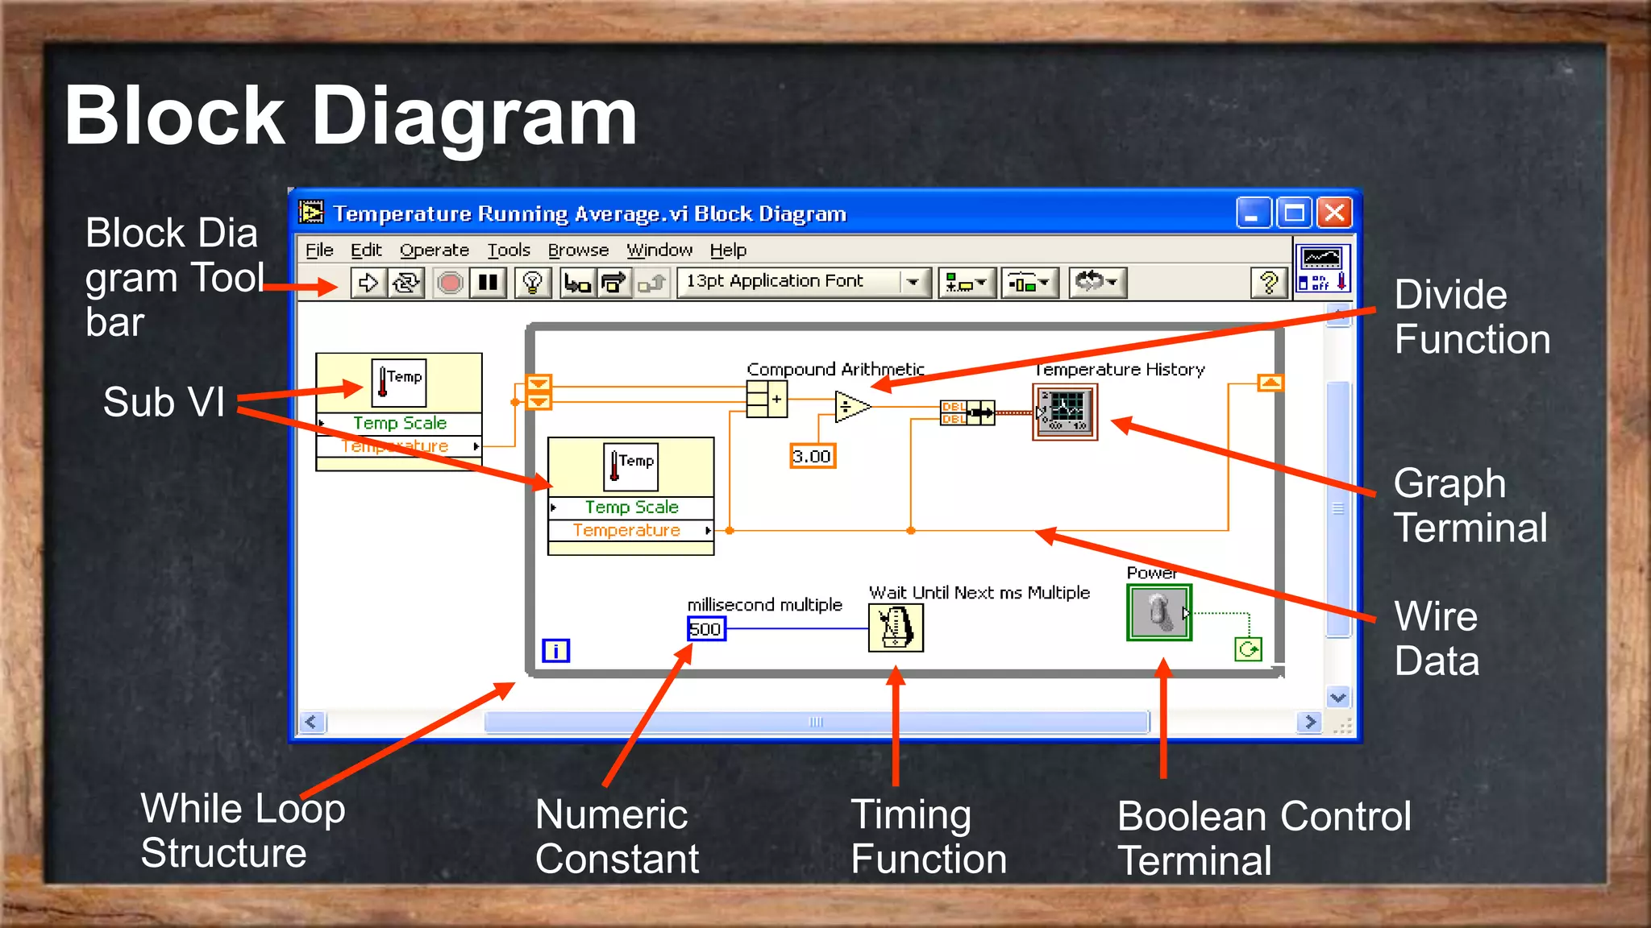Select the Compound Arithmetic node
This screenshot has width=1651, height=928.
(x=767, y=399)
